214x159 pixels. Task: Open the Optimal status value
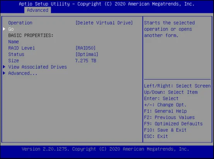[87, 54]
